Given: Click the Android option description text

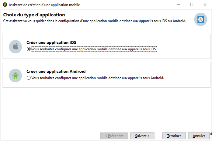Looking at the screenshot, I should (98, 78).
